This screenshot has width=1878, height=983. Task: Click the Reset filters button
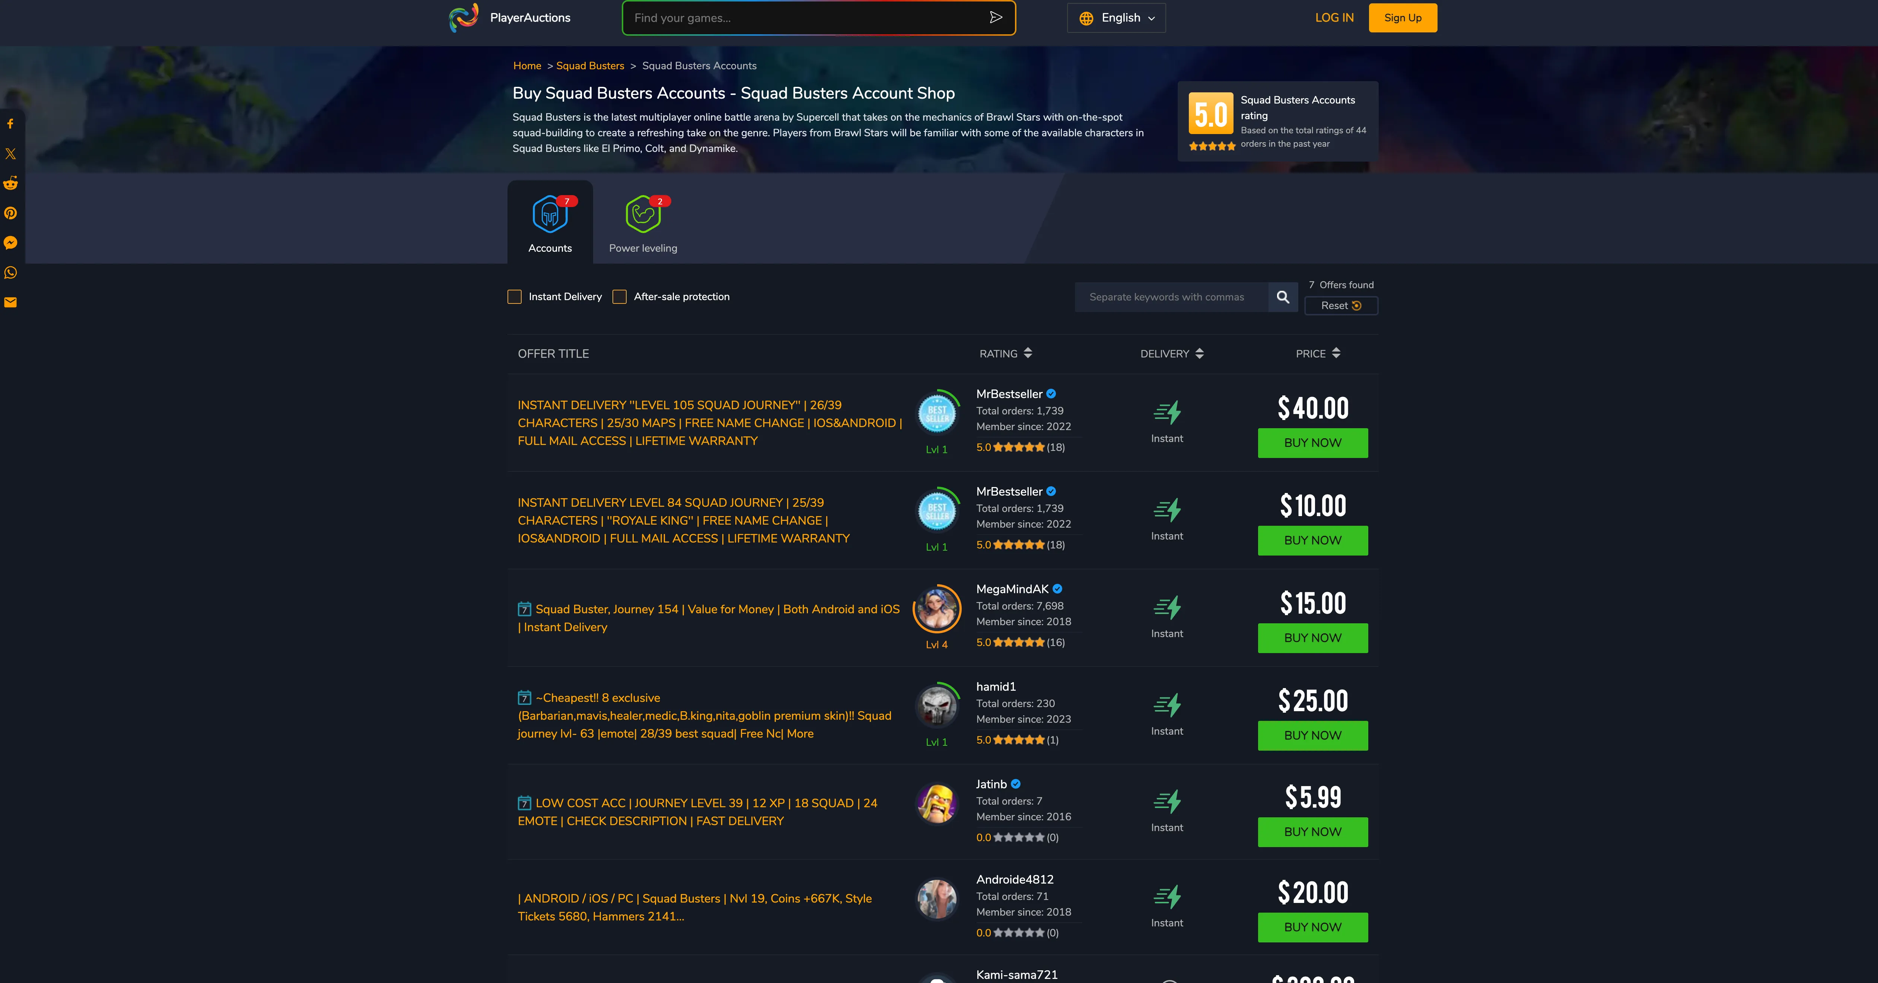[1341, 306]
